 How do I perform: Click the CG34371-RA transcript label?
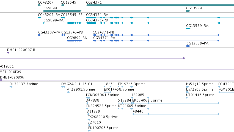pyautogui.click(x=97, y=15)
